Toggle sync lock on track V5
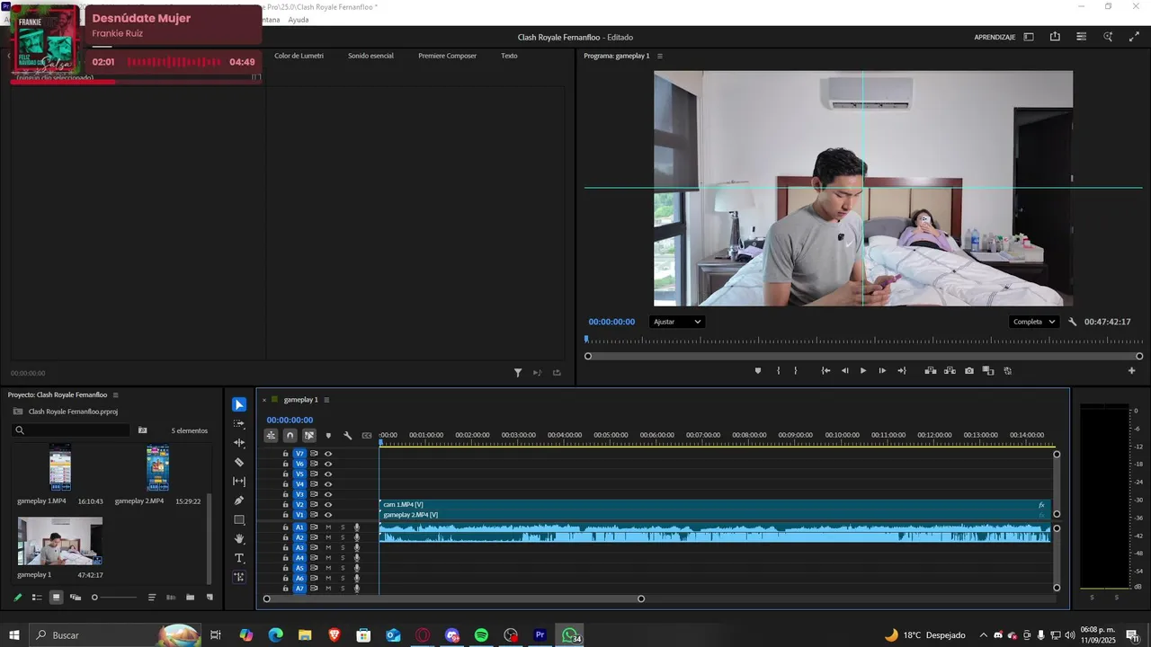This screenshot has height=647, width=1151. [x=314, y=474]
